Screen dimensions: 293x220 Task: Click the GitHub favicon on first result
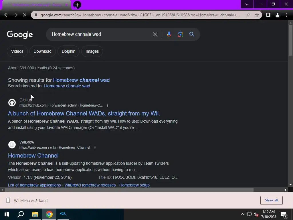[12, 103]
